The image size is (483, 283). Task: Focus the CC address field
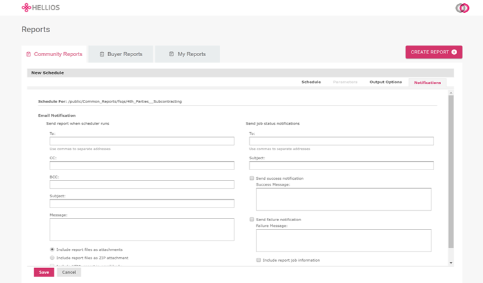(142, 166)
